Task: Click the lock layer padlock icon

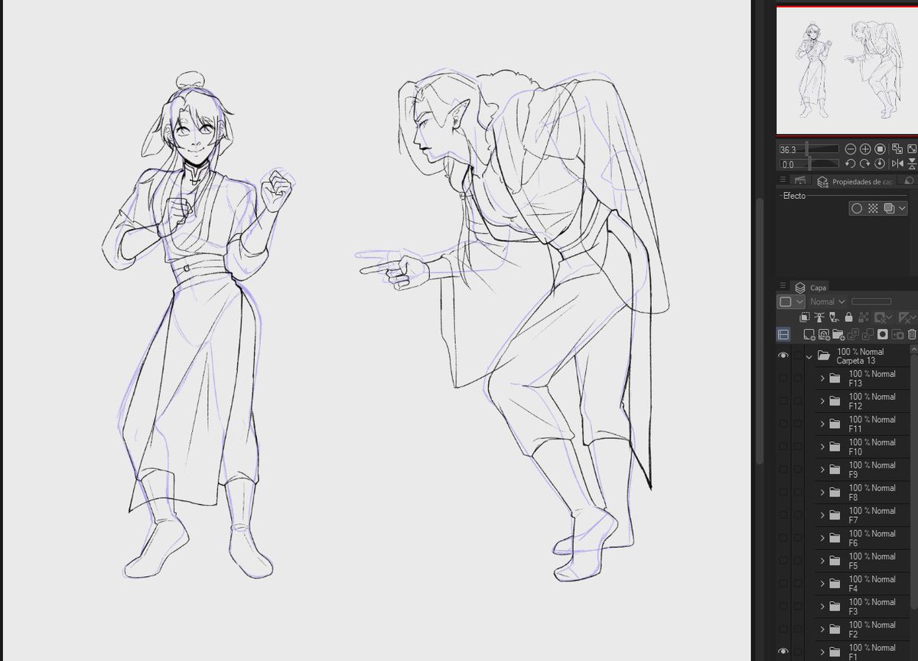Action: tap(848, 317)
